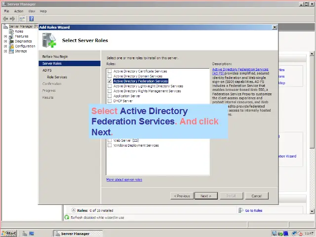The width and height of the screenshot is (316, 237).
Task: Uncheck Active Directory Federation Services
Action: [x=110, y=81]
